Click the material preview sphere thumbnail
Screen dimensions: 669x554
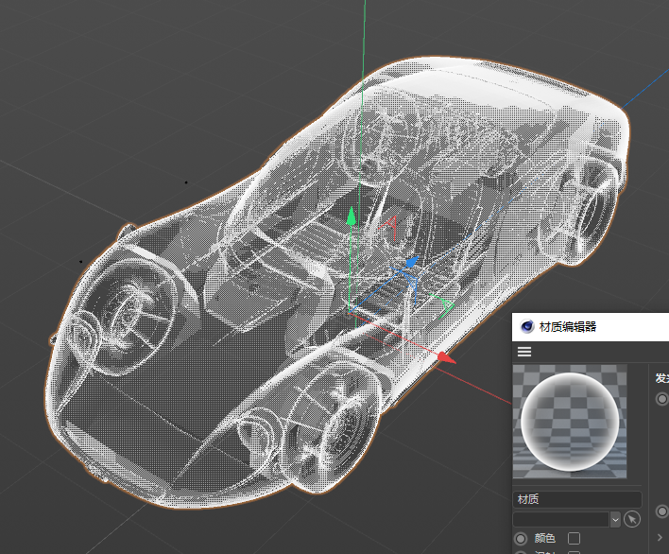click(570, 422)
